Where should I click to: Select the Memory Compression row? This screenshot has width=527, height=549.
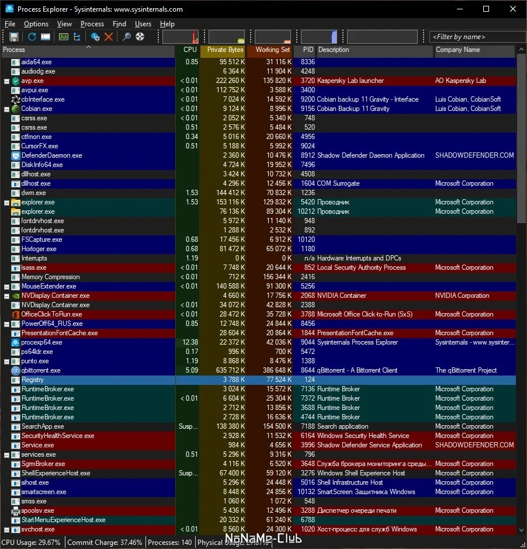point(258,277)
